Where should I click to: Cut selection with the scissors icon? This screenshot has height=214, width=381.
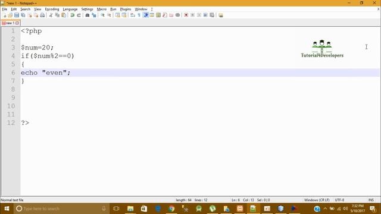click(51, 15)
